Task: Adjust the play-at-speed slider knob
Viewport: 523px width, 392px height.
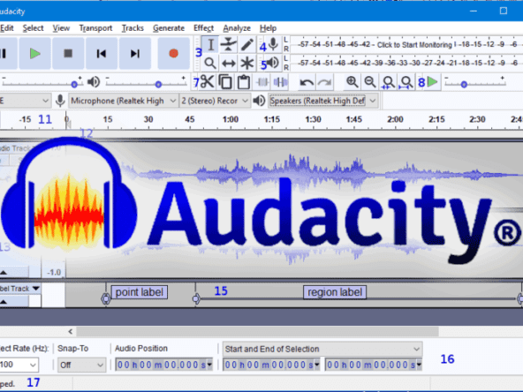Action: [x=464, y=85]
